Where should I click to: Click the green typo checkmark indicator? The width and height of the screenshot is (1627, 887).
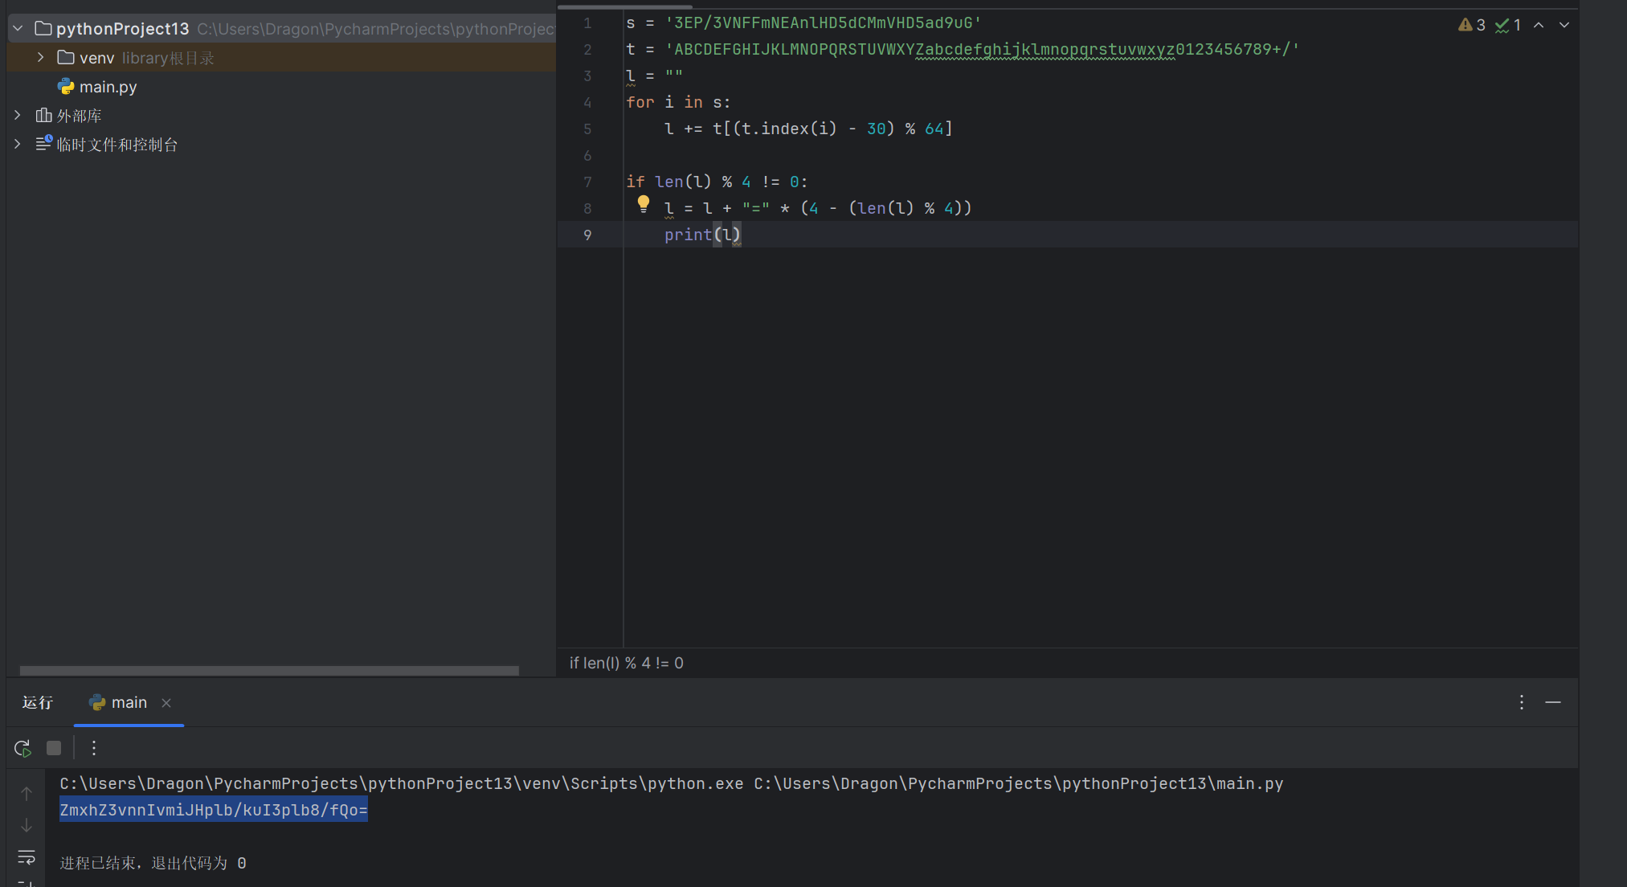coord(1507,25)
